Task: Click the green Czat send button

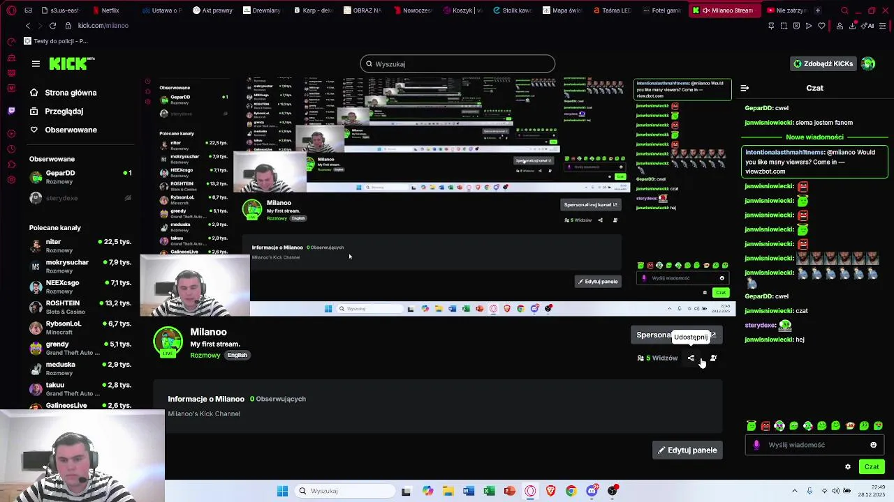Action: 872,467
